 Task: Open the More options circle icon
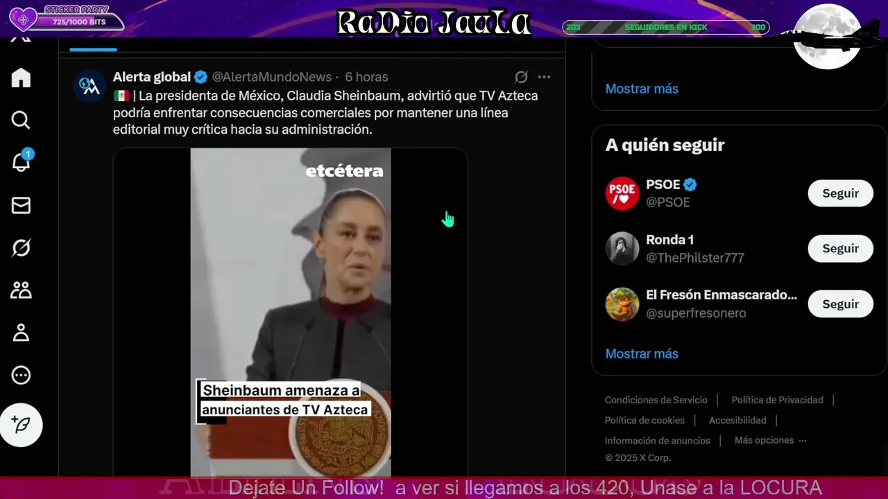point(21,375)
